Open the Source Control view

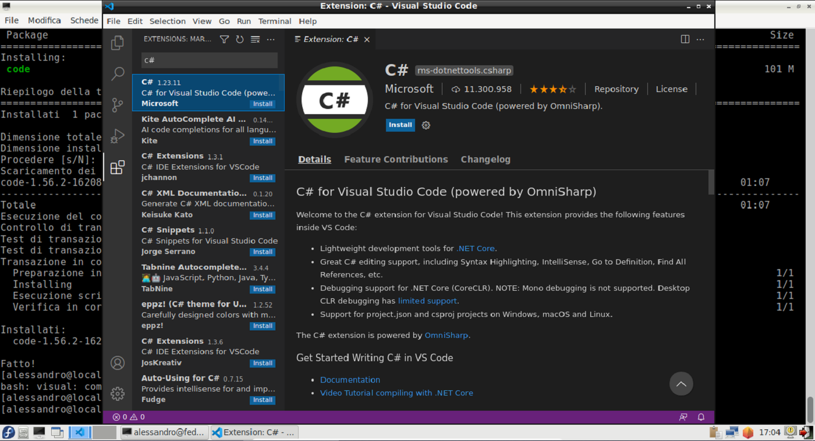(x=118, y=105)
